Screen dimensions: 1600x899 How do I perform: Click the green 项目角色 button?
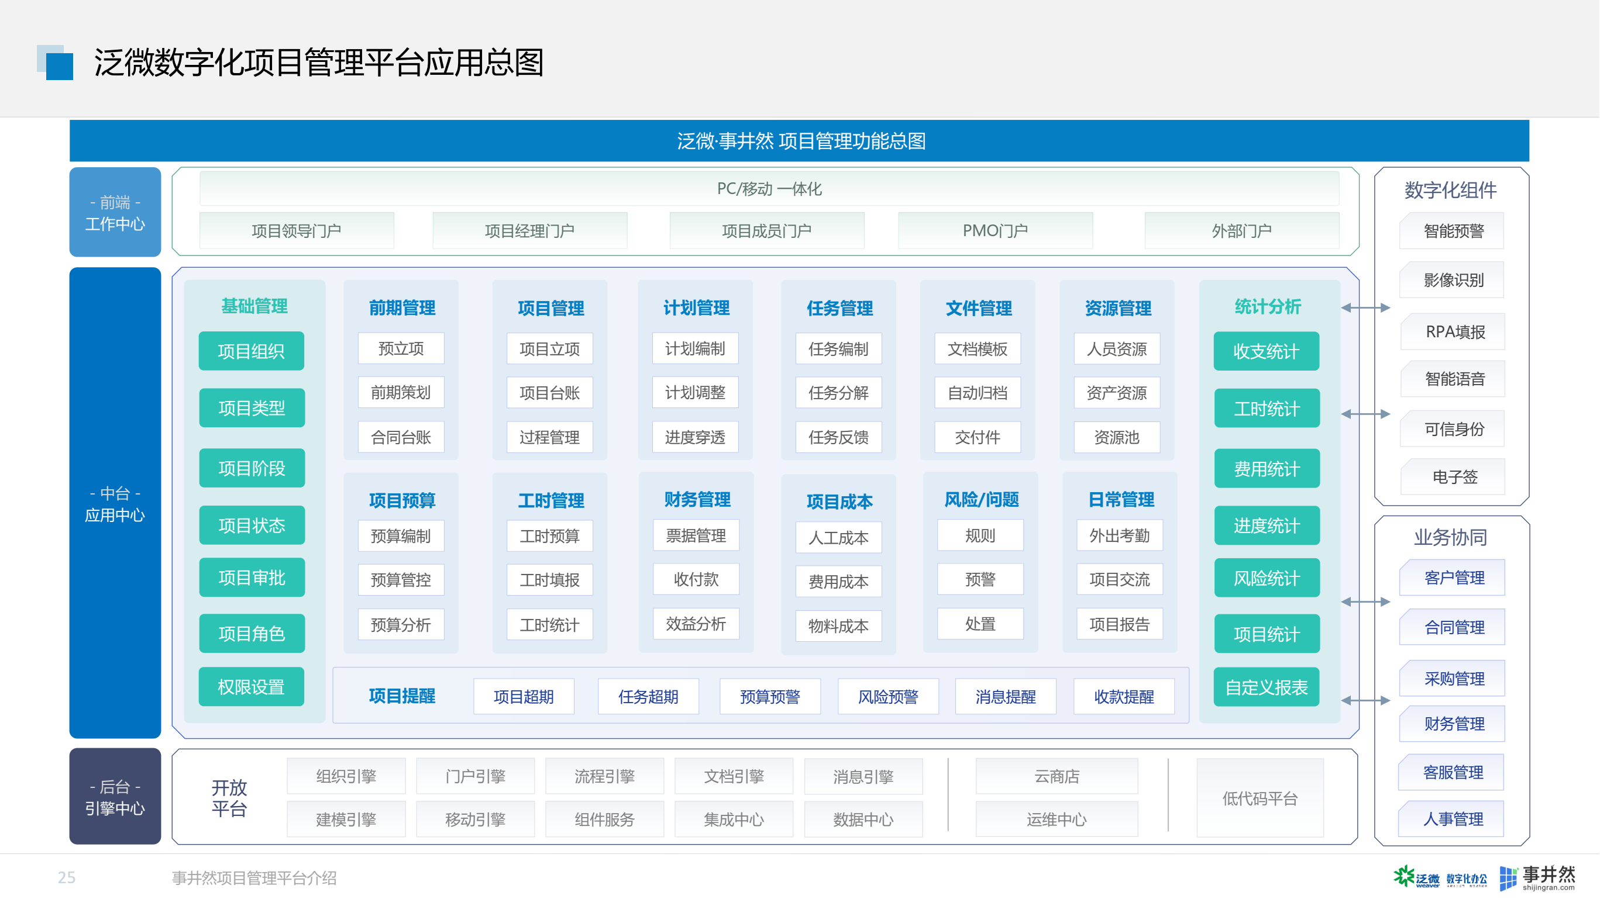[x=252, y=633]
